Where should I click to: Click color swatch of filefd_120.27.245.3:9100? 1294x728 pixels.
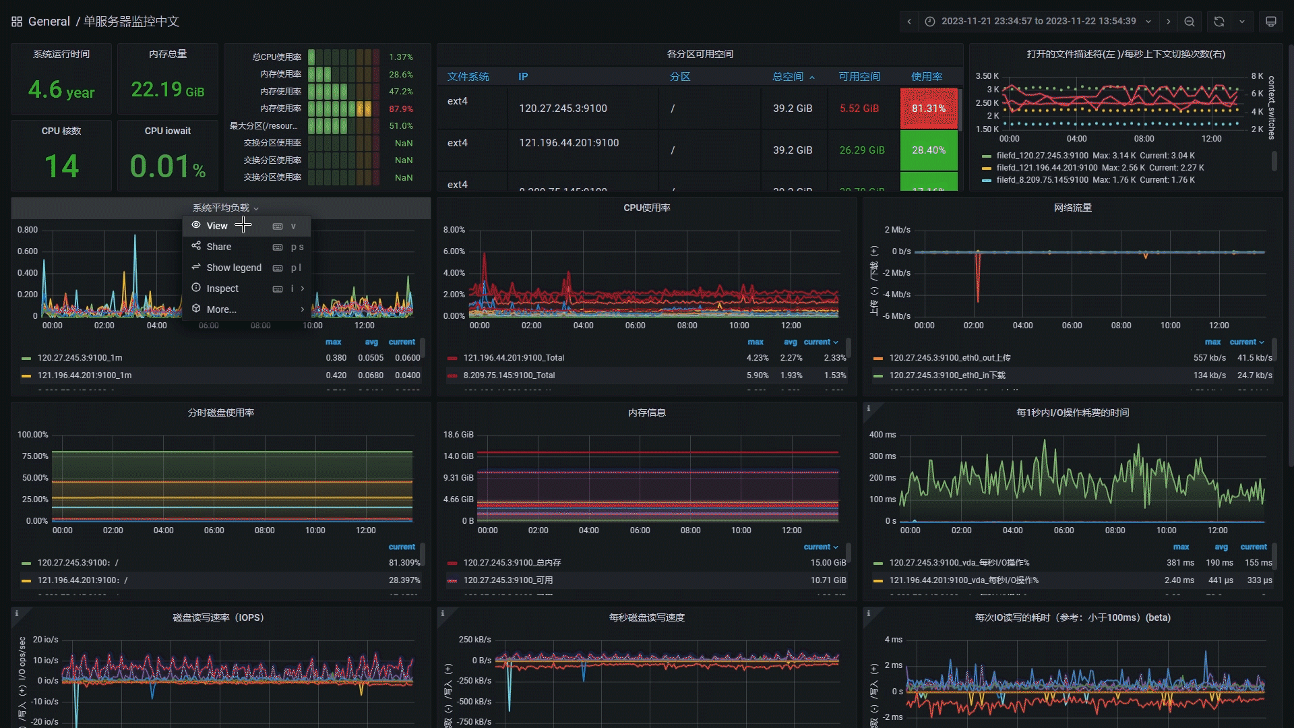pyautogui.click(x=987, y=156)
